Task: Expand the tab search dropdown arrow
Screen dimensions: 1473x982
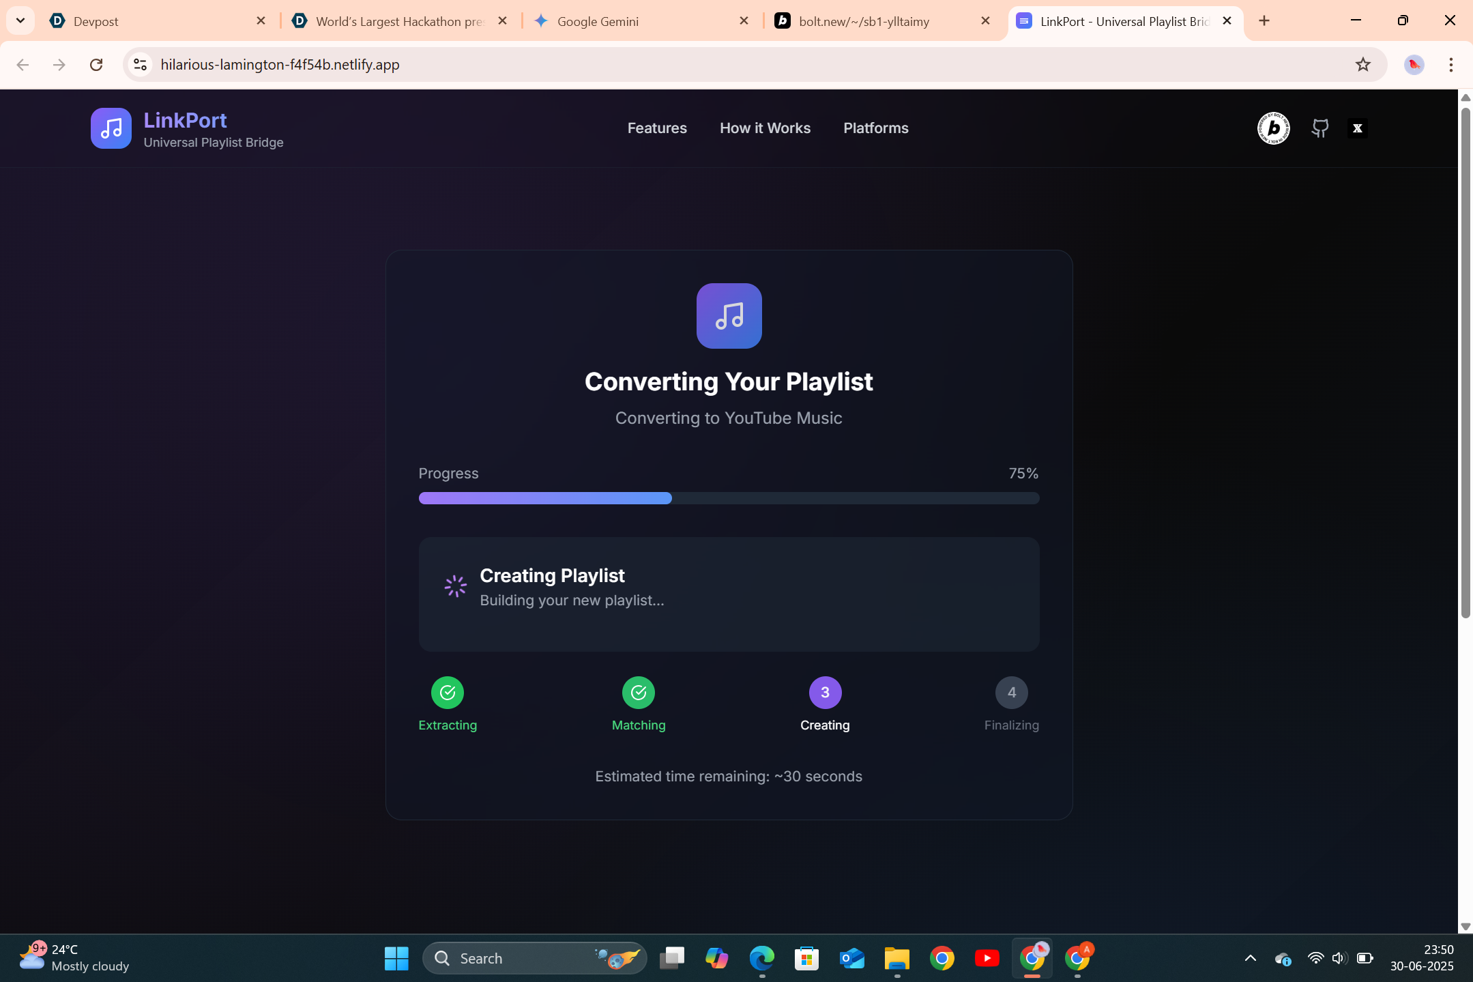Action: [20, 20]
